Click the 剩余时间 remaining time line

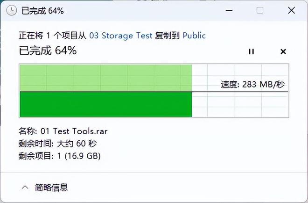point(57,143)
